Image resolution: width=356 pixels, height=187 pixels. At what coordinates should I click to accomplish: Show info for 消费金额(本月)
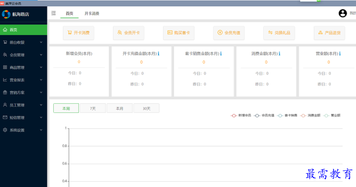tap(279, 53)
